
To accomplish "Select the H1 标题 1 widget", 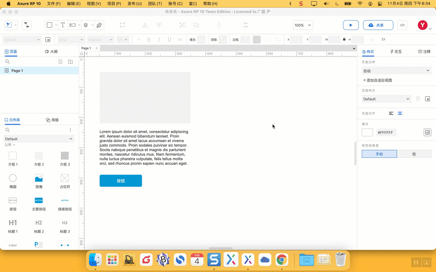I will coord(13,226).
